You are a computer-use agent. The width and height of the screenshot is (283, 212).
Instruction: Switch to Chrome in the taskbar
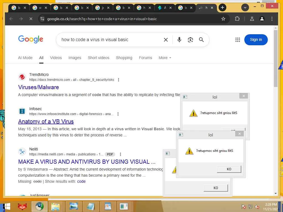click(x=39, y=206)
